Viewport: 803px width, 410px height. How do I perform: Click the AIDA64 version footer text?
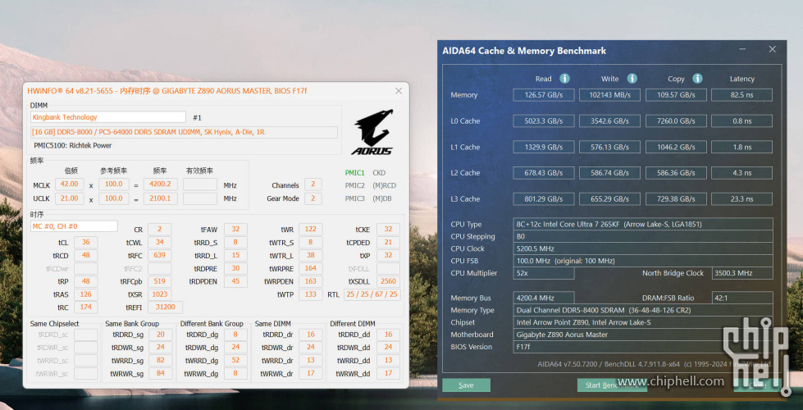tap(654, 364)
